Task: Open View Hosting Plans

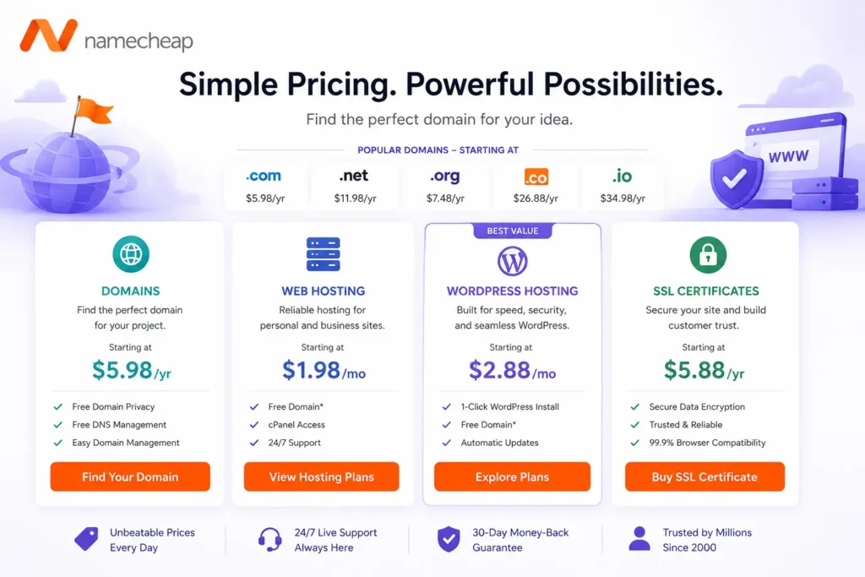Action: 322,476
